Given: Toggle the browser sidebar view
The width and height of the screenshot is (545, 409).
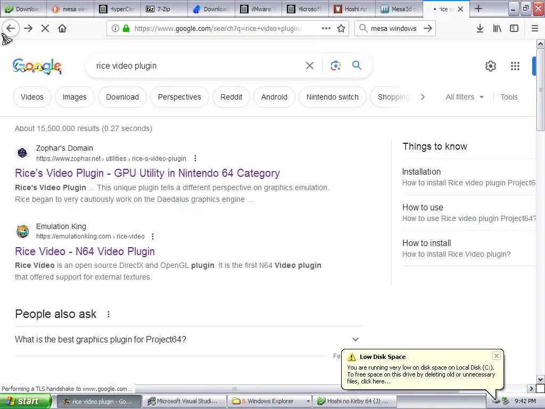Looking at the screenshot, I should [514, 28].
